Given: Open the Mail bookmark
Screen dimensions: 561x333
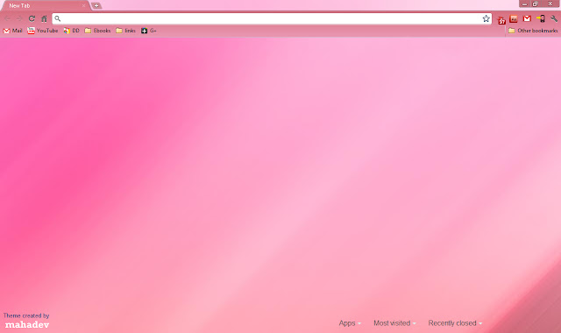Looking at the screenshot, I should click(12, 31).
